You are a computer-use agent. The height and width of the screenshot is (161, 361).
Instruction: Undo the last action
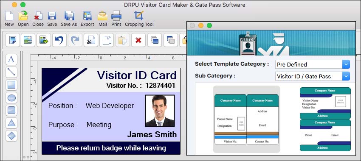pos(59,40)
